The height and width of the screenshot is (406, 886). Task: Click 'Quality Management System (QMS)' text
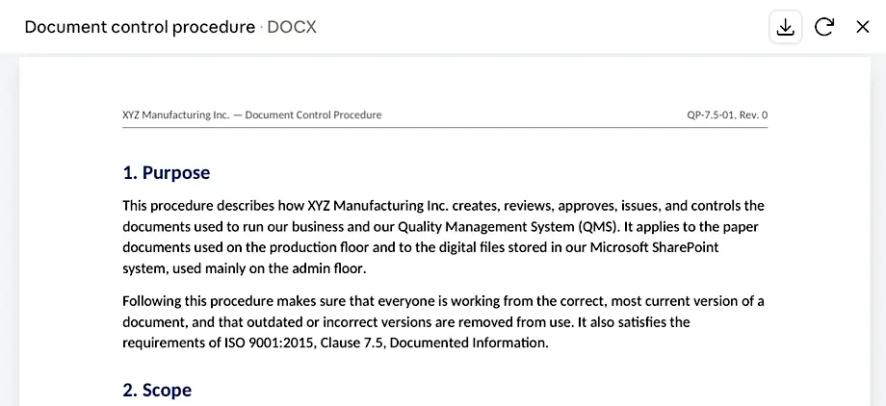coord(508,227)
